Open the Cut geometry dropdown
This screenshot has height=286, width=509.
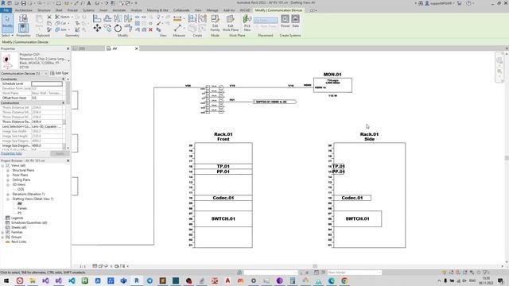coord(62,23)
